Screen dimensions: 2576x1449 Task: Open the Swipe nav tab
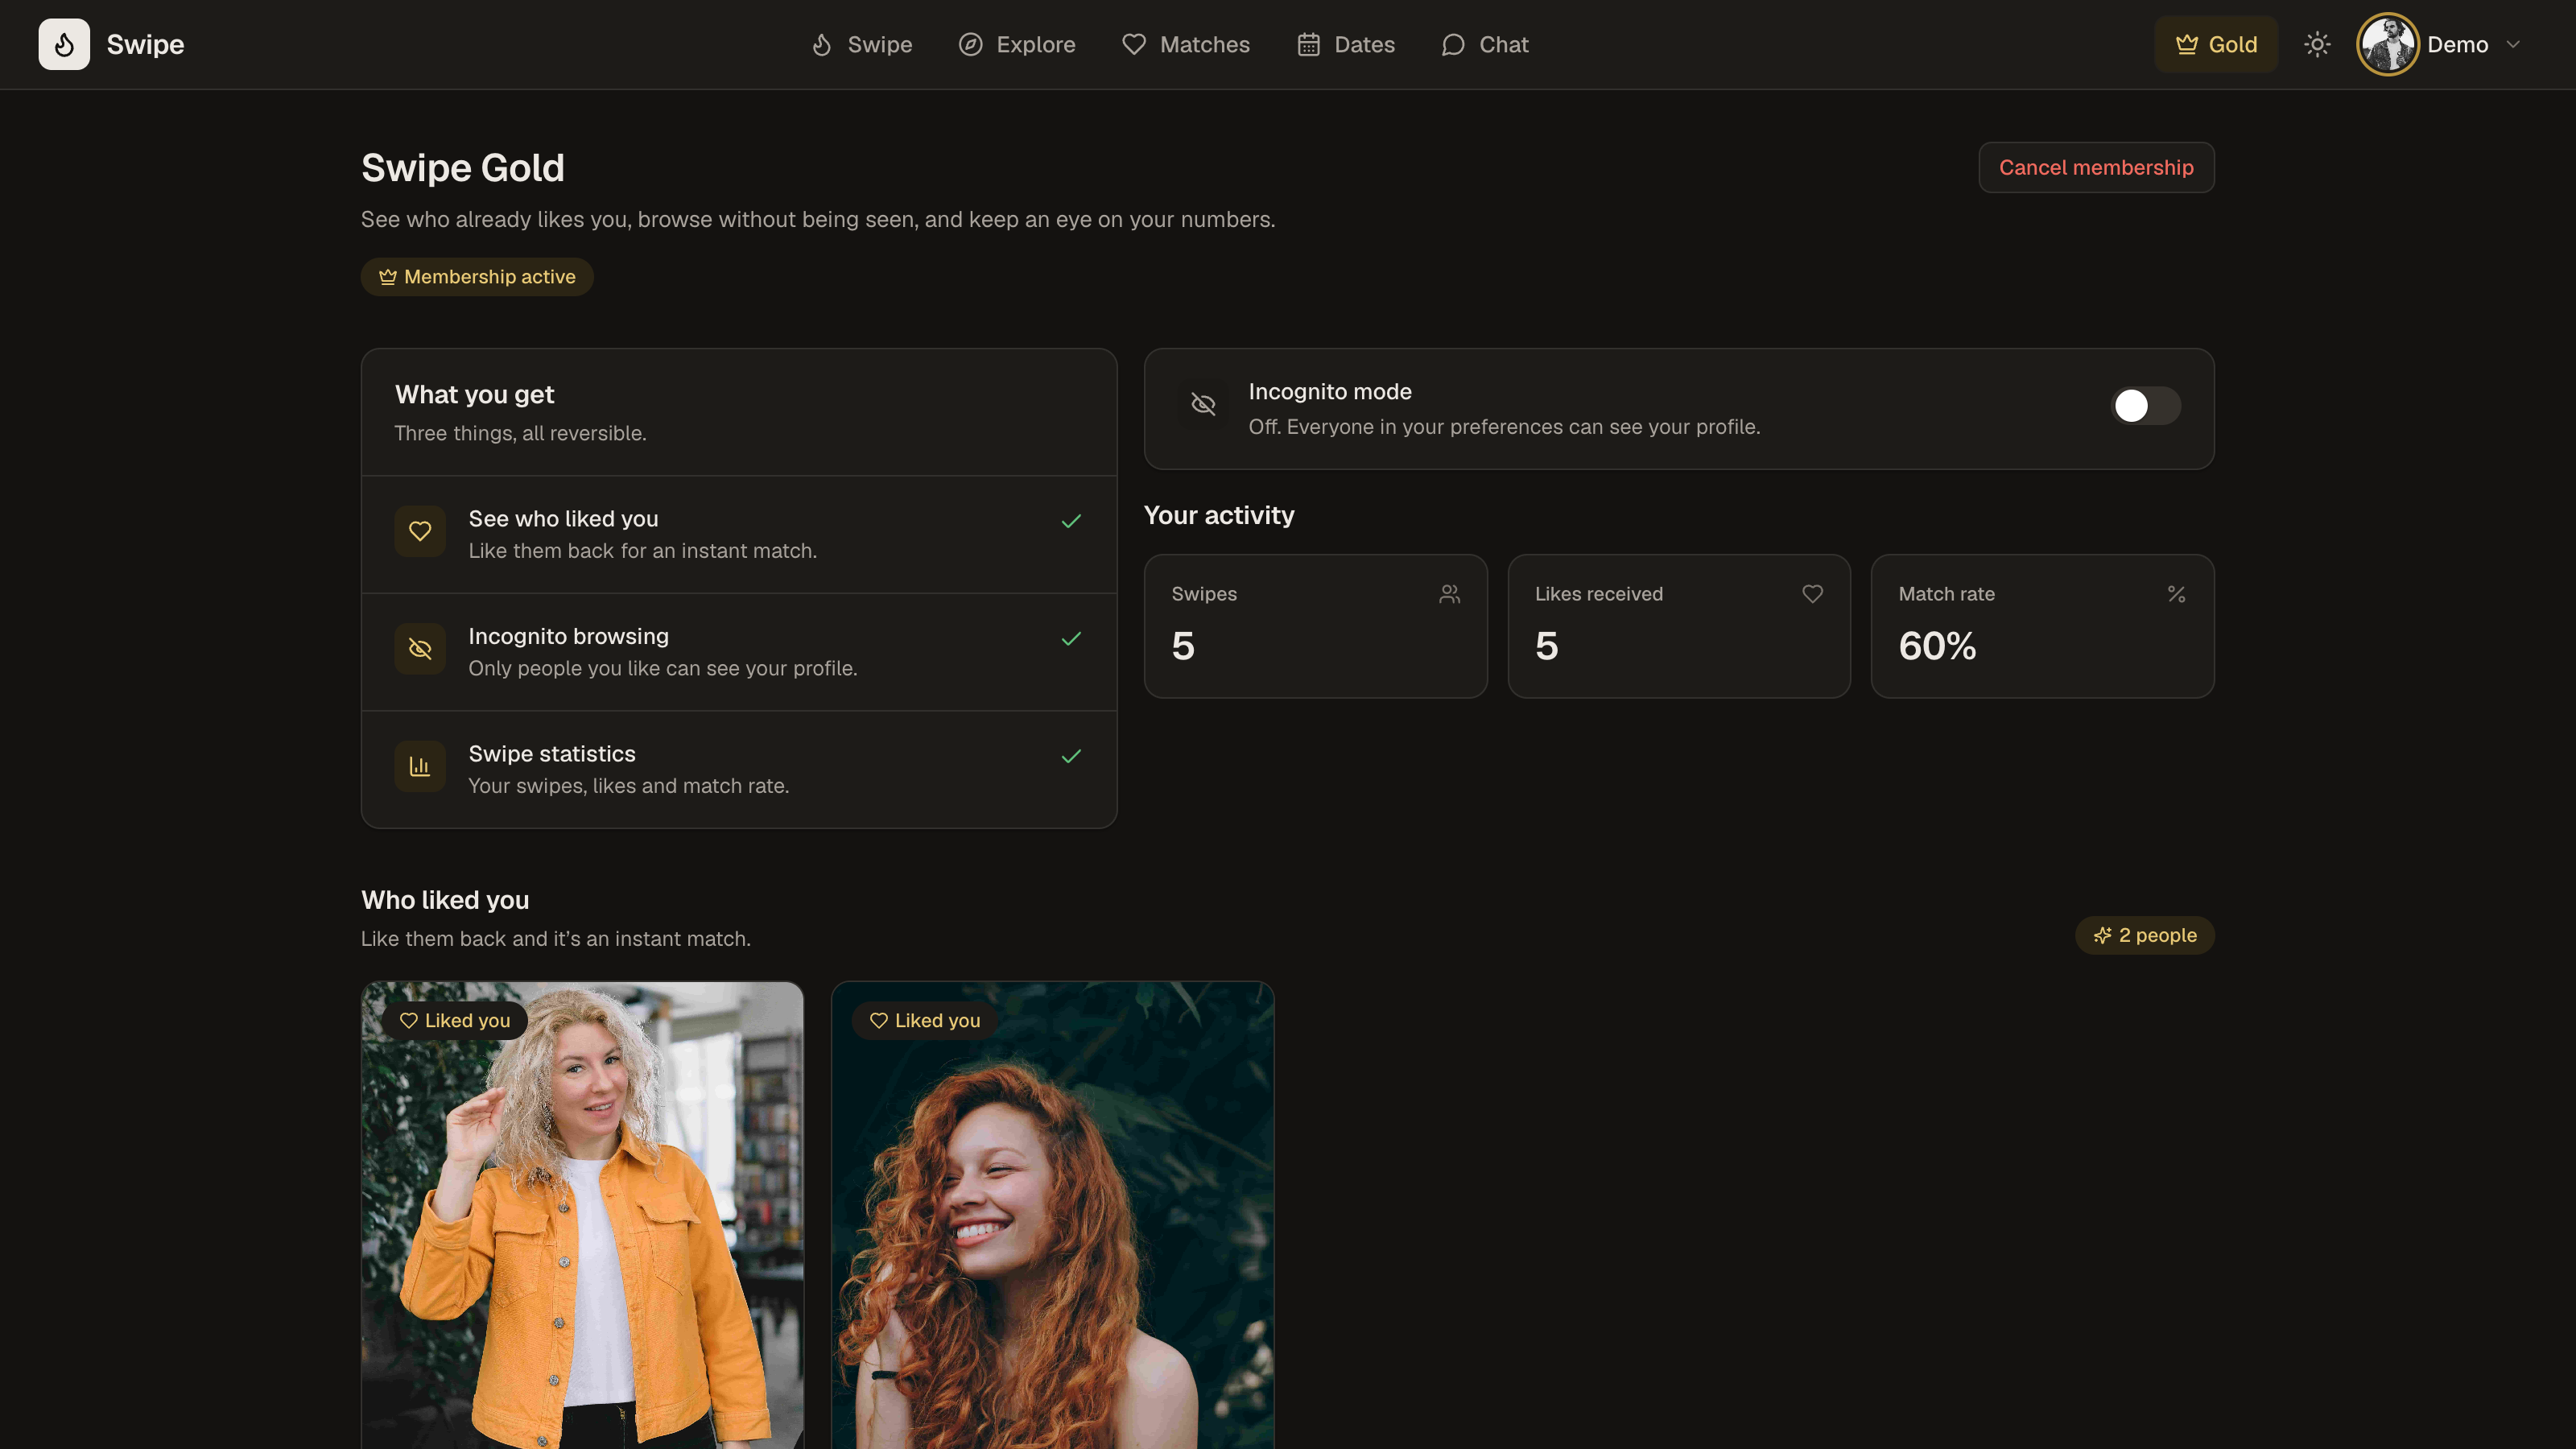pyautogui.click(x=861, y=44)
